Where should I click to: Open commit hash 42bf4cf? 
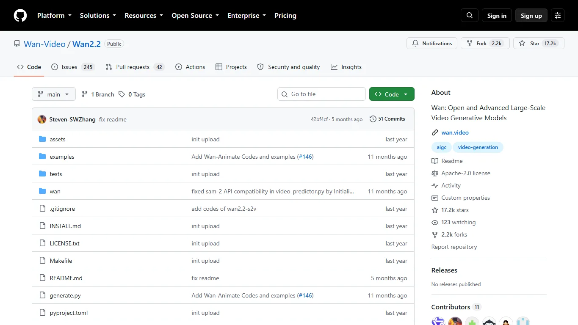[x=319, y=119]
